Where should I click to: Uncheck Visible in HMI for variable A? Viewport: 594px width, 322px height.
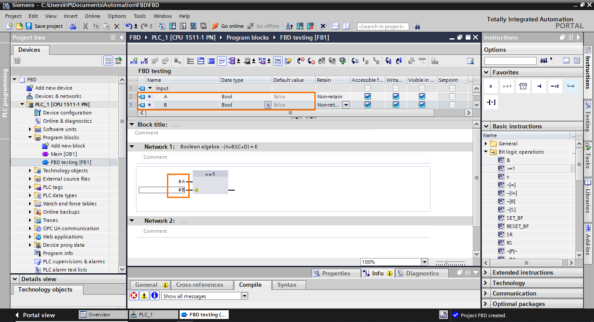click(421, 96)
